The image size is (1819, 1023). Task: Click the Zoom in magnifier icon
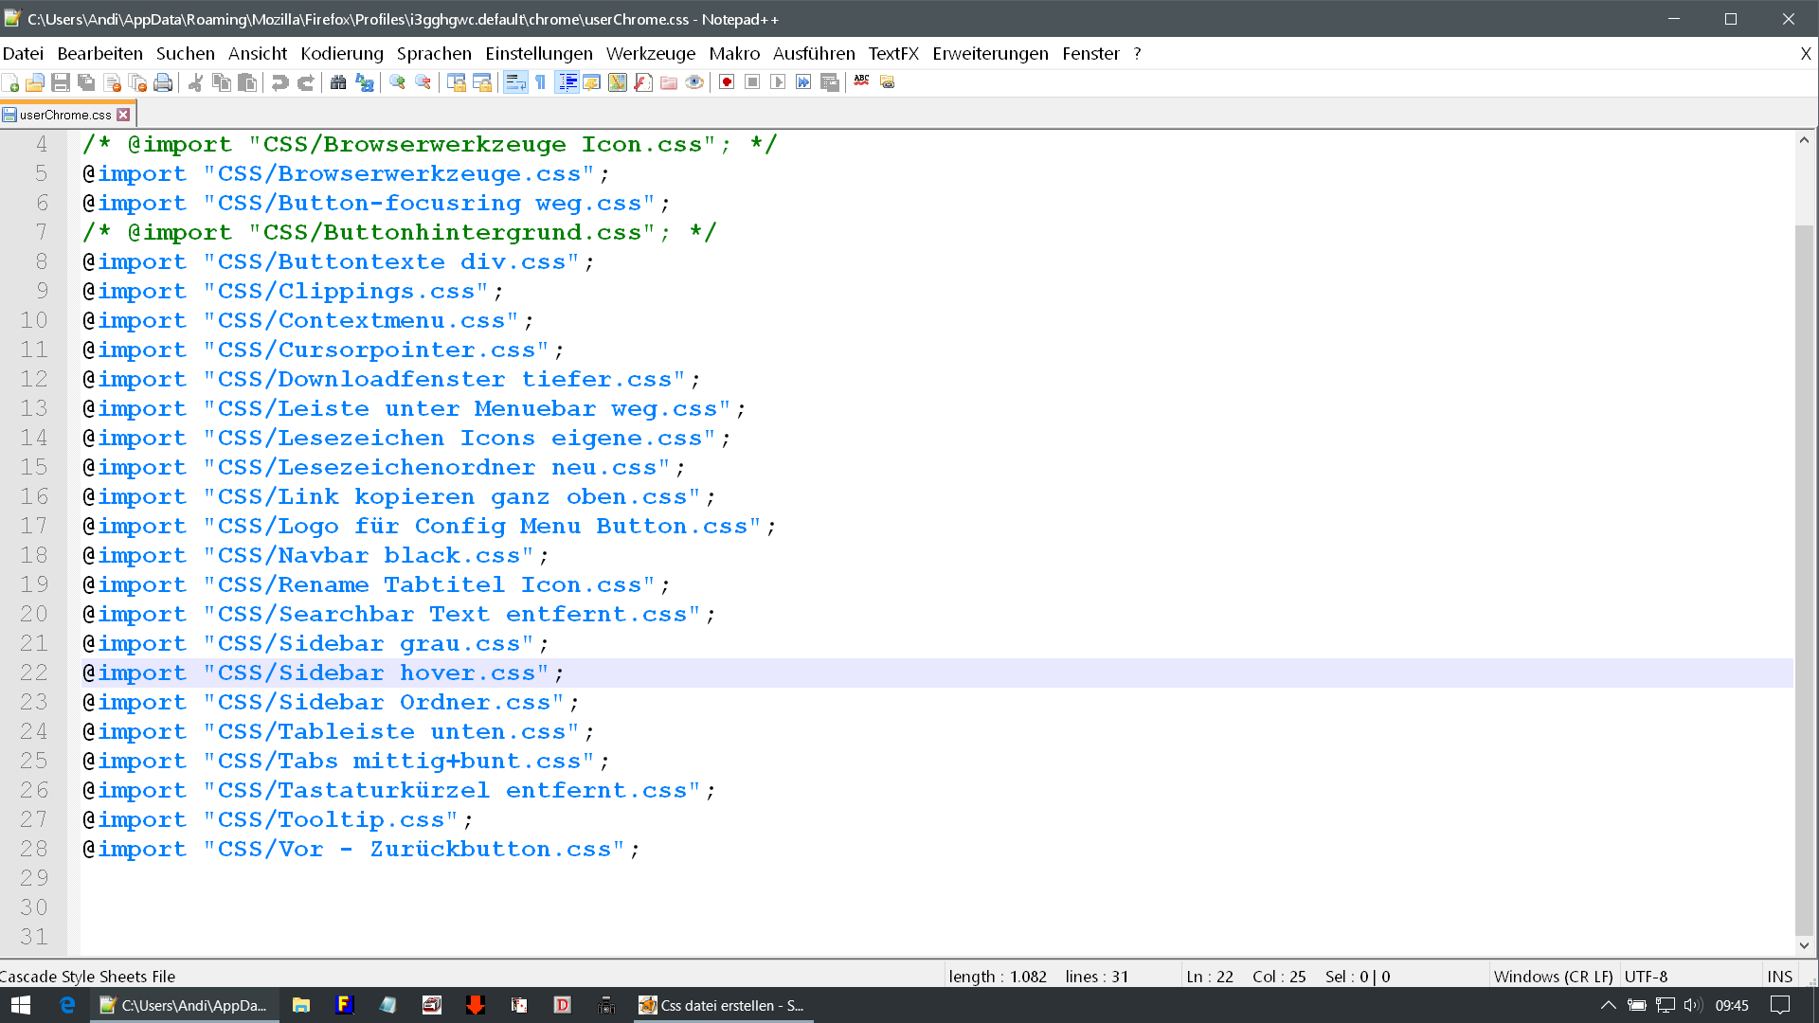397,83
